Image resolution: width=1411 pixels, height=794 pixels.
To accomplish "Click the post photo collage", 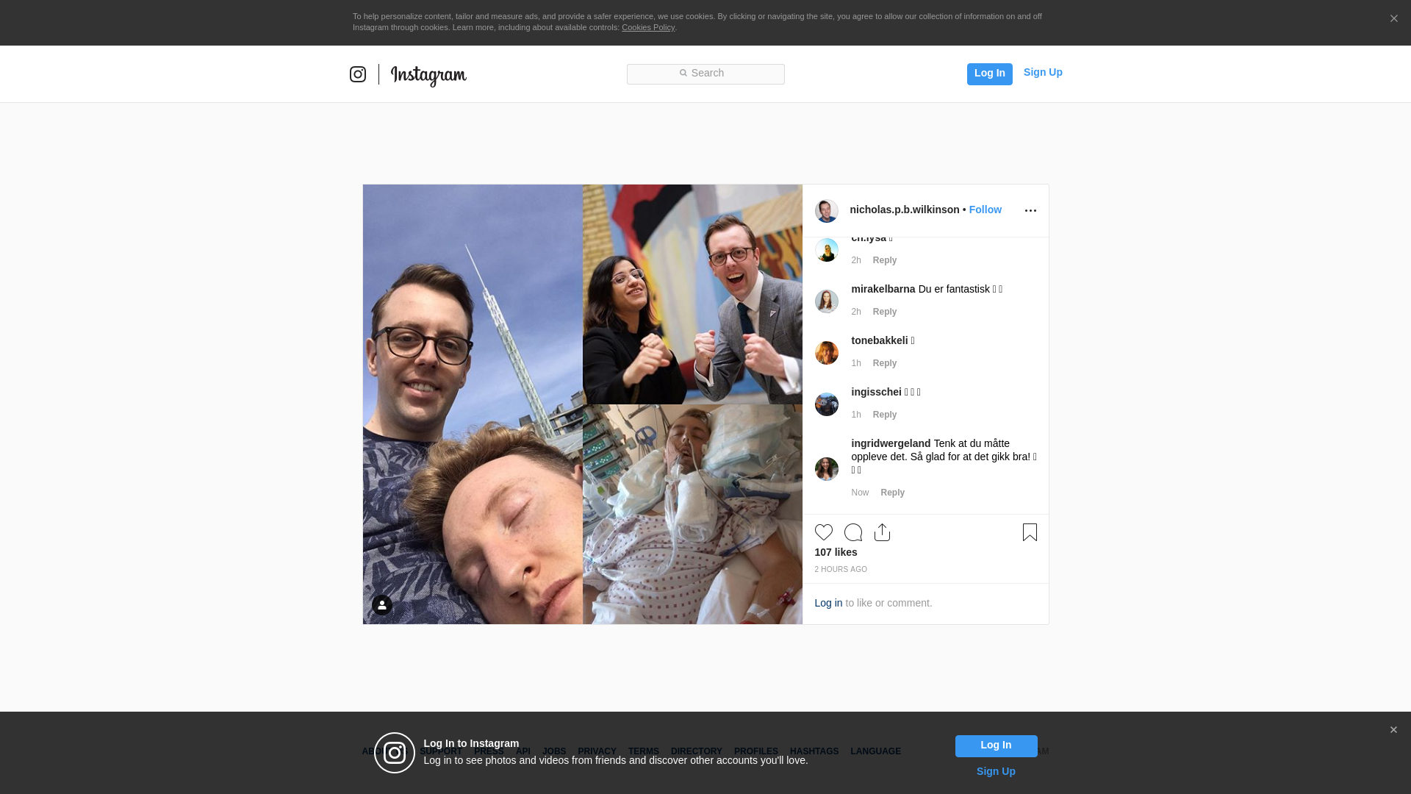I will tap(583, 404).
